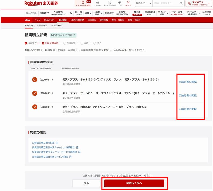Click document icon beside 楽天キャッシュ決済約款
The width and height of the screenshot is (213, 191).
pos(77,148)
